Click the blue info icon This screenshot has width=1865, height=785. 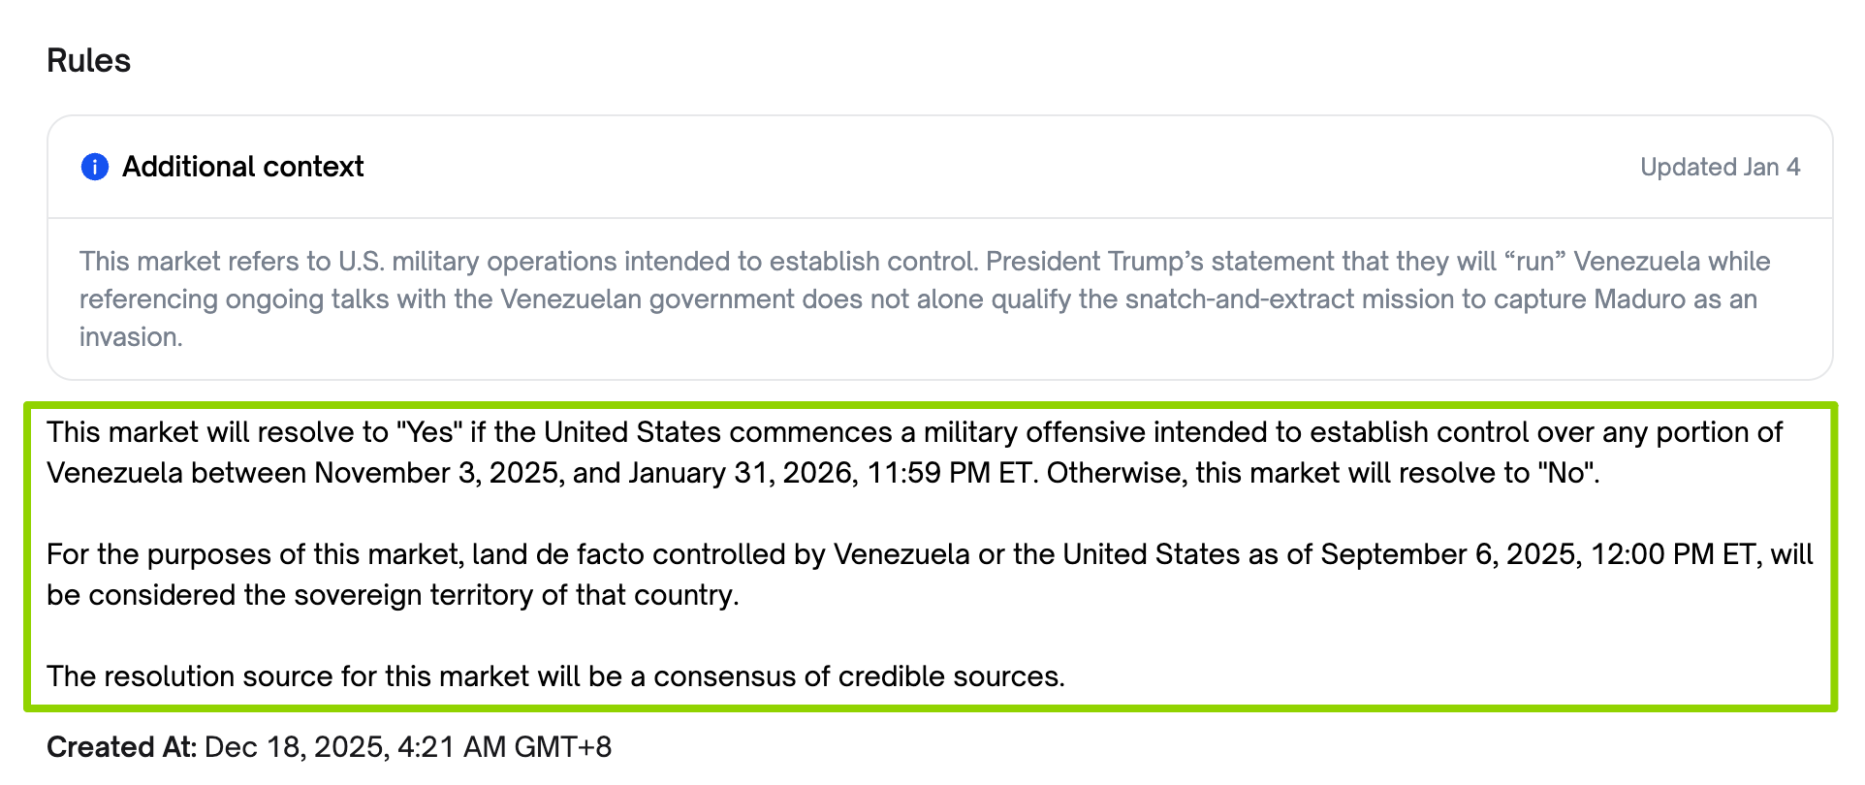94,167
